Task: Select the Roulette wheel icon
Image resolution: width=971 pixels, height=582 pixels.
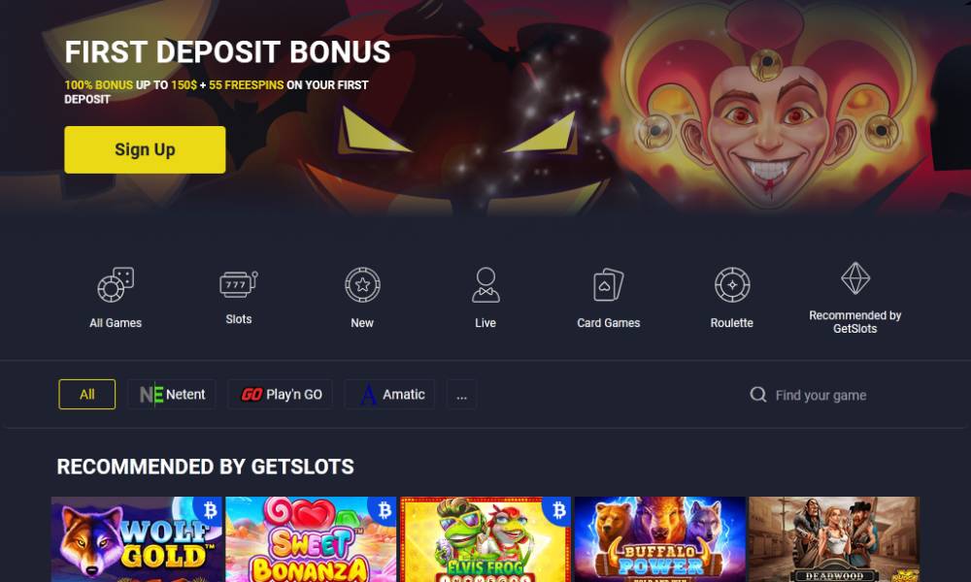Action: click(732, 285)
